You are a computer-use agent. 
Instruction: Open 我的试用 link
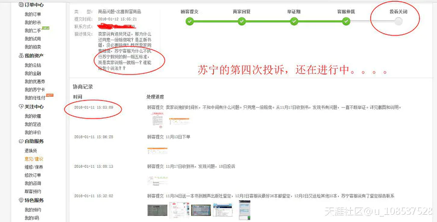pos(33,39)
